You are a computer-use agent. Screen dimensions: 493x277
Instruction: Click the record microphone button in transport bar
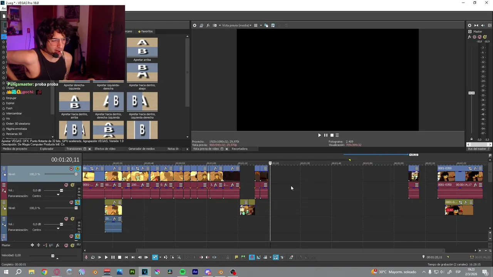pyautogui.click(x=86, y=257)
